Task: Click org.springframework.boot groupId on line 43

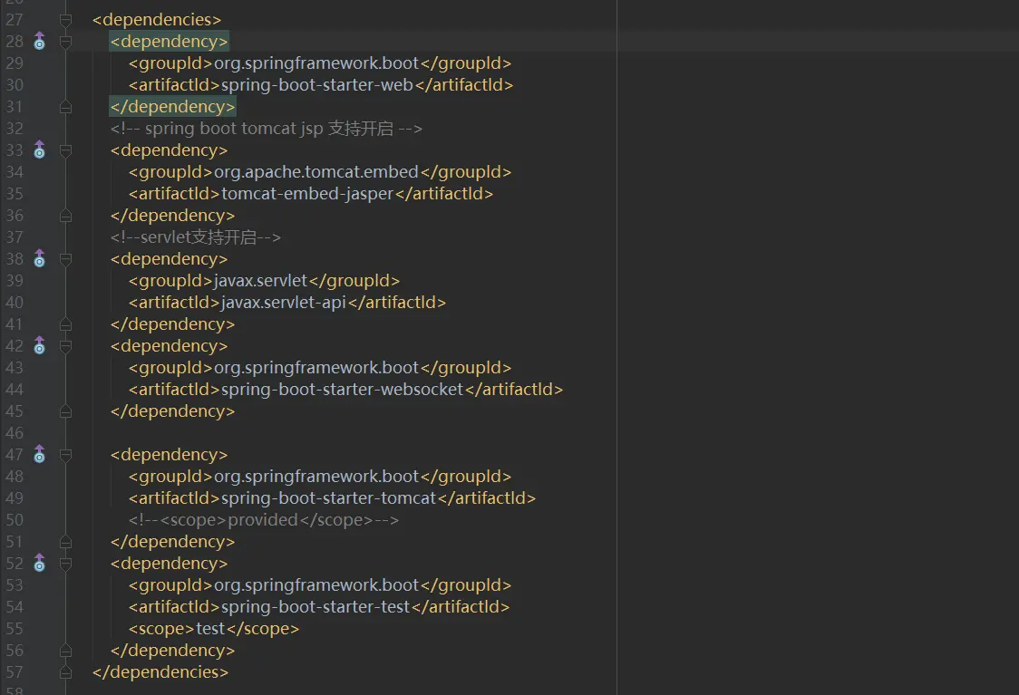Action: click(x=315, y=368)
